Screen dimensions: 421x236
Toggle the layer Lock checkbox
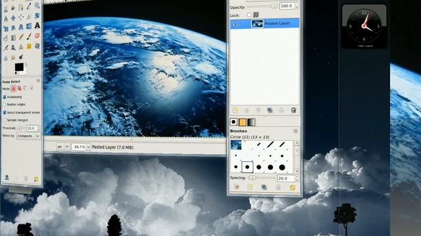click(249, 15)
